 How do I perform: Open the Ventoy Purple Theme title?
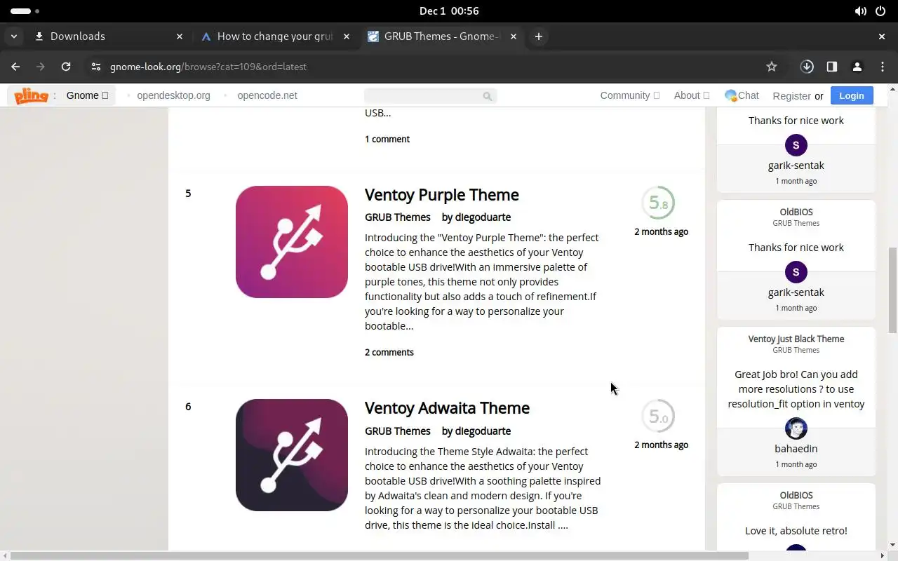click(442, 195)
